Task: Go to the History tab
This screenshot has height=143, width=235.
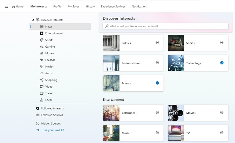Action: (x=90, y=6)
